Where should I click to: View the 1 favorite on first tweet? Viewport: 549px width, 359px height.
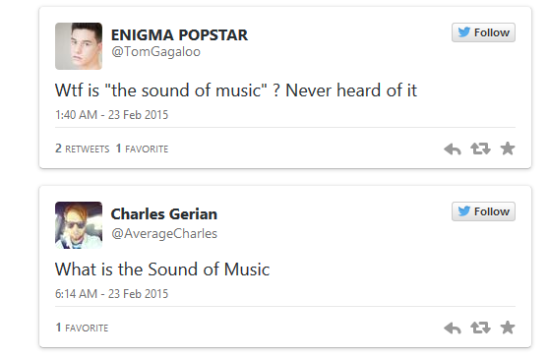142,149
